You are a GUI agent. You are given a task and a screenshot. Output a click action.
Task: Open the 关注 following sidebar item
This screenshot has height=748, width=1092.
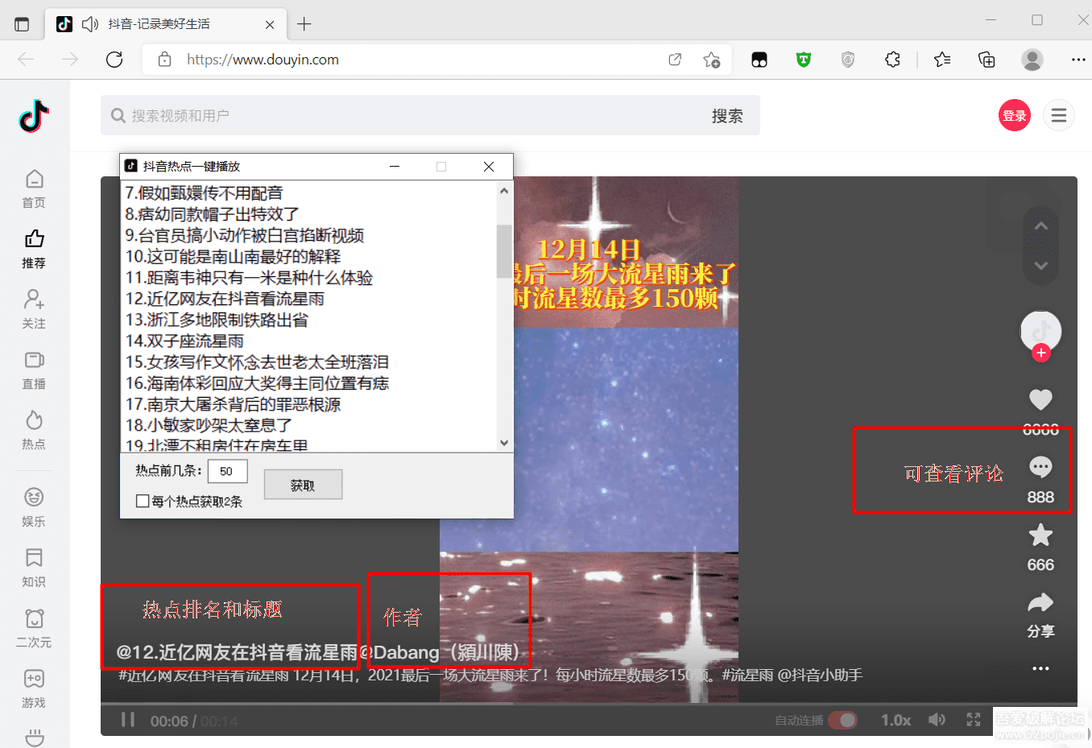[x=34, y=310]
